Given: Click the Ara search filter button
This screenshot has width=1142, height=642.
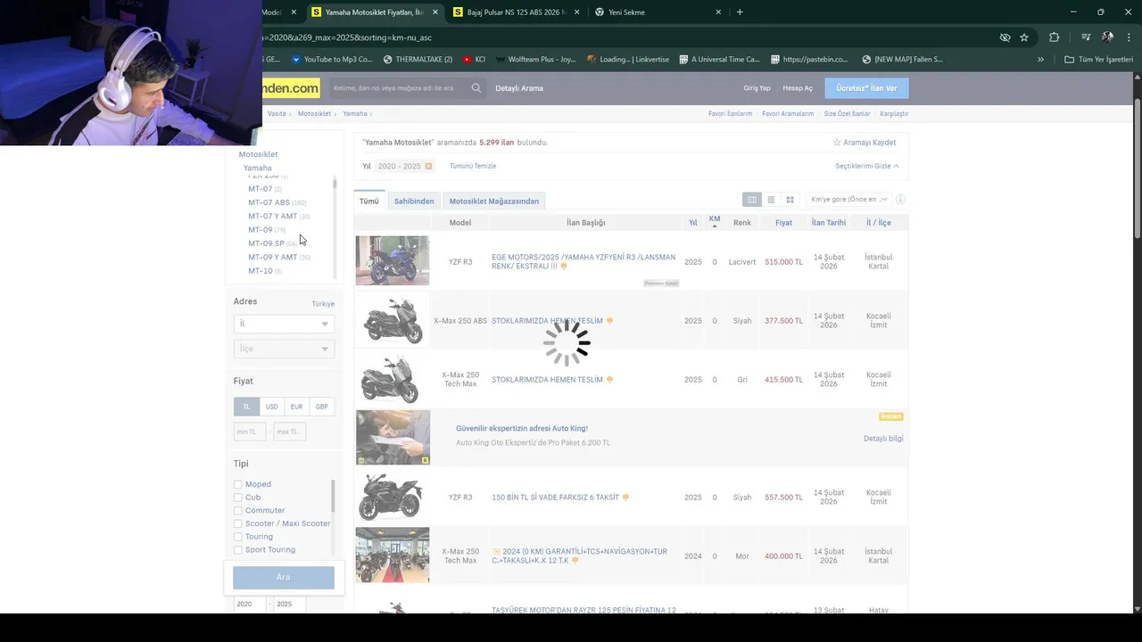Looking at the screenshot, I should click(x=284, y=578).
